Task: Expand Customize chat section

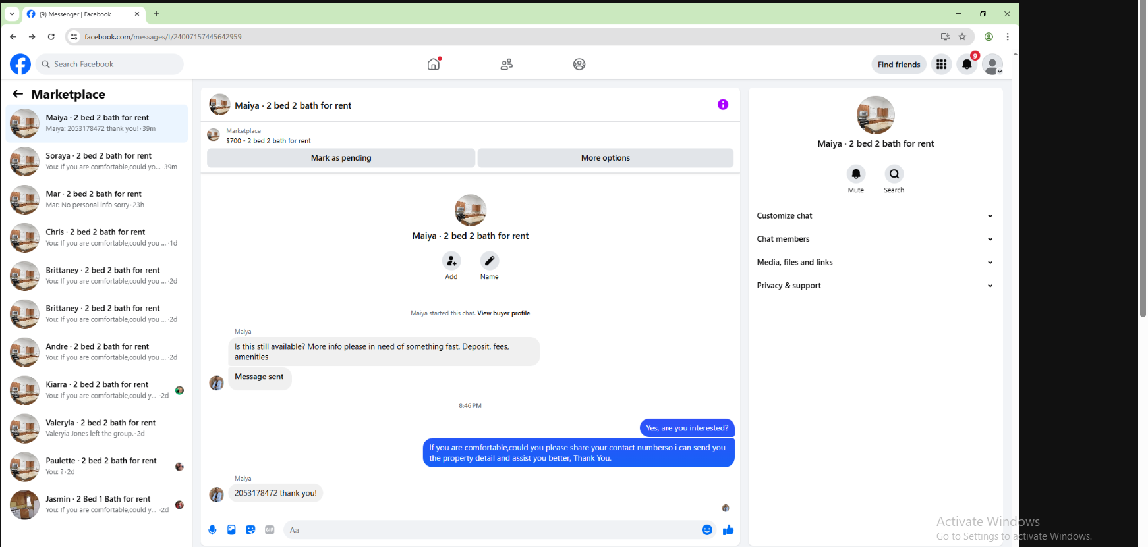Action: 875,216
